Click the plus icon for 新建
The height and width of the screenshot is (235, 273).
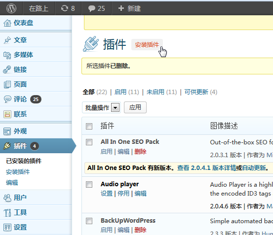point(121,8)
